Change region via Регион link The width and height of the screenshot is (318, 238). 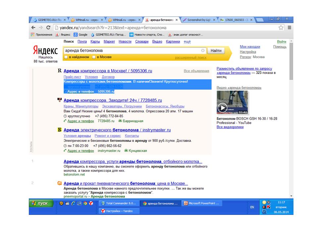245,57
